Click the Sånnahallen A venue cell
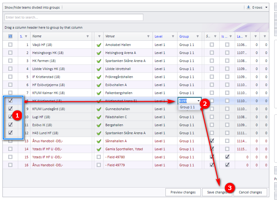 [x=128, y=141]
